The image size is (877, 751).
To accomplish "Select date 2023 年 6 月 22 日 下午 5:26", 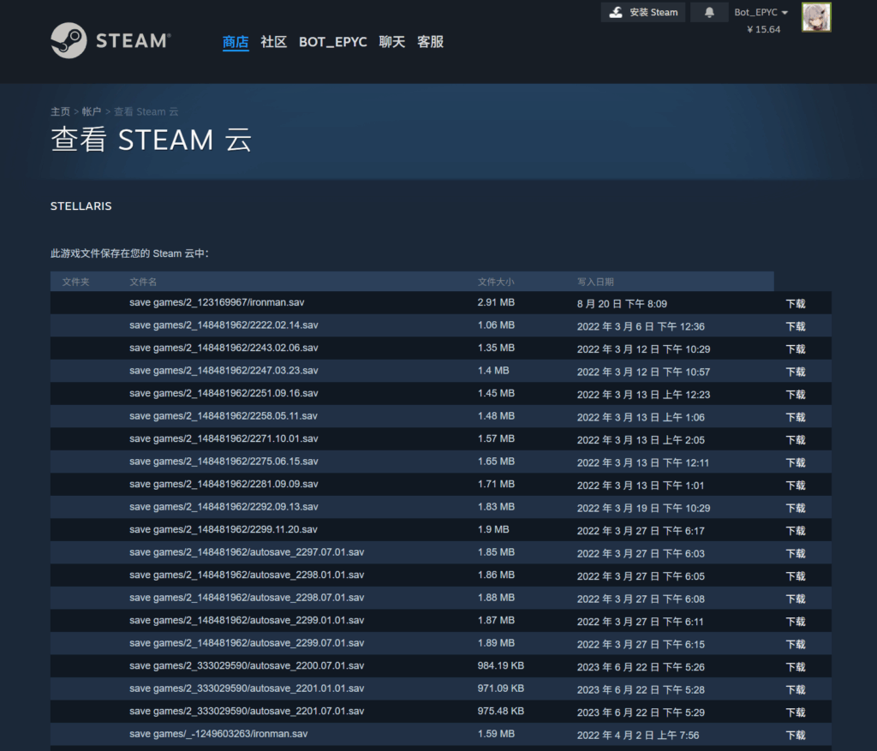I will 641,667.
